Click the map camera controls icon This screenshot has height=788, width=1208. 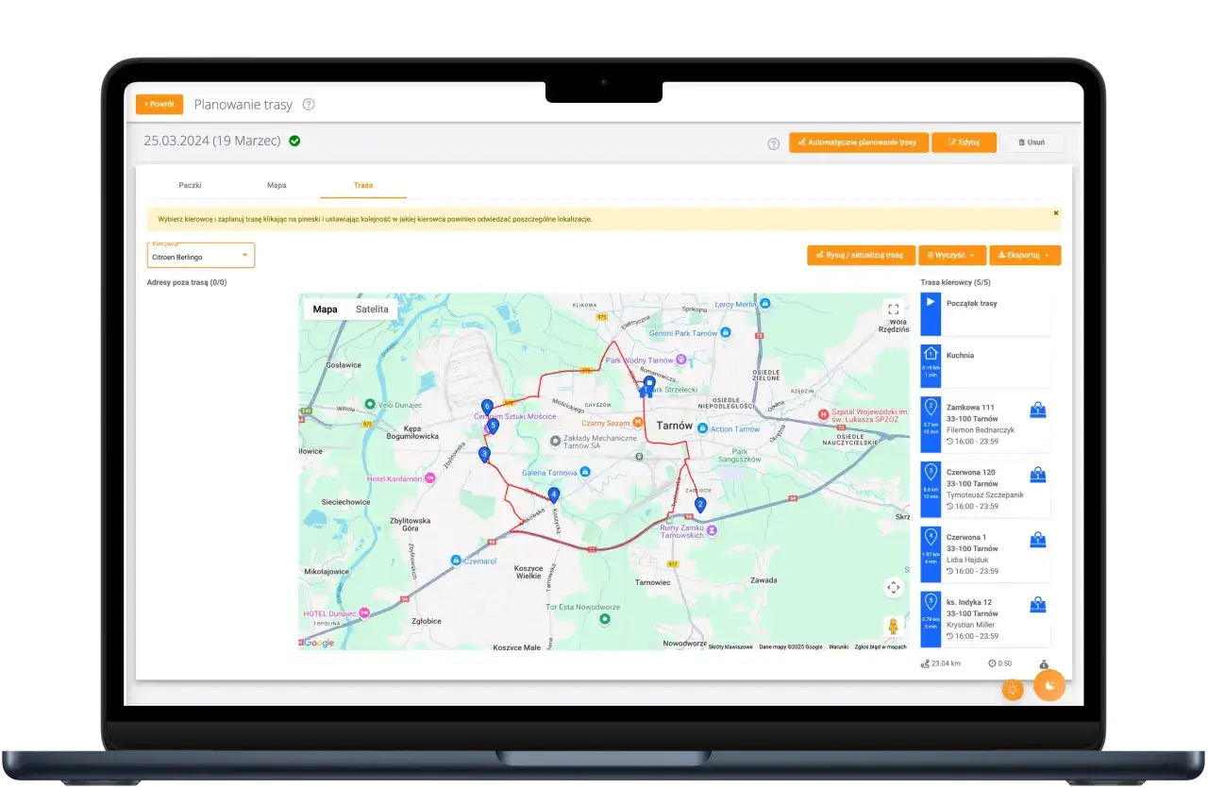click(893, 588)
